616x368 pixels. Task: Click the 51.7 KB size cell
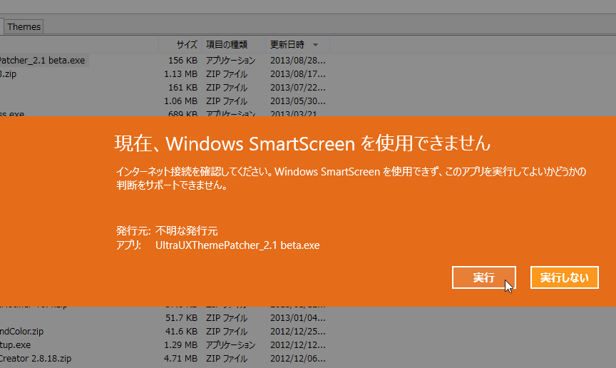click(182, 317)
